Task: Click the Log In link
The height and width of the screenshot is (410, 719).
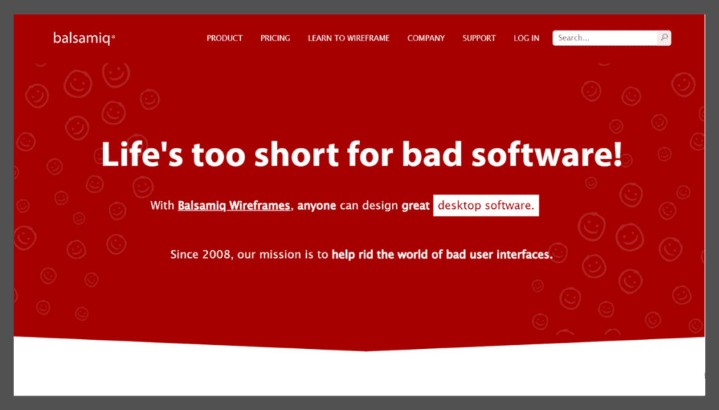Action: point(527,38)
